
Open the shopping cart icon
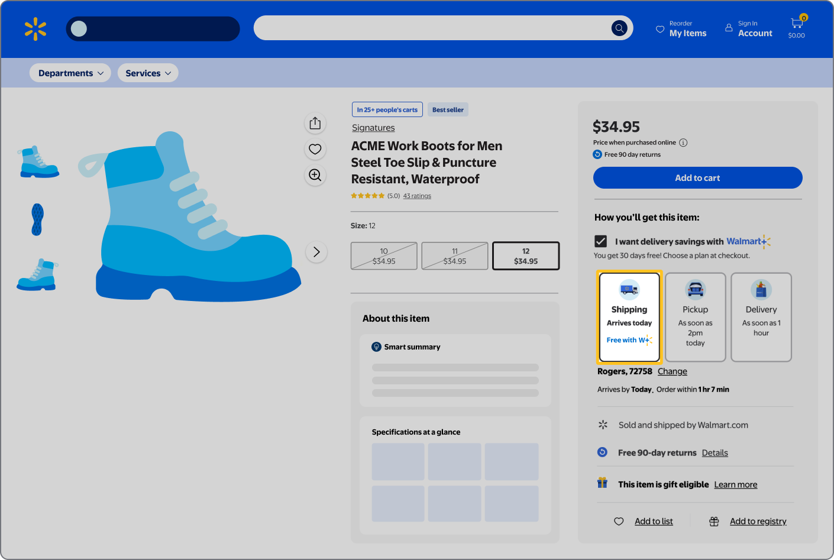pyautogui.click(x=797, y=24)
